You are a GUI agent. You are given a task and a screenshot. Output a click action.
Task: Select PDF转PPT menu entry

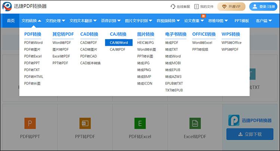click(x=32, y=63)
